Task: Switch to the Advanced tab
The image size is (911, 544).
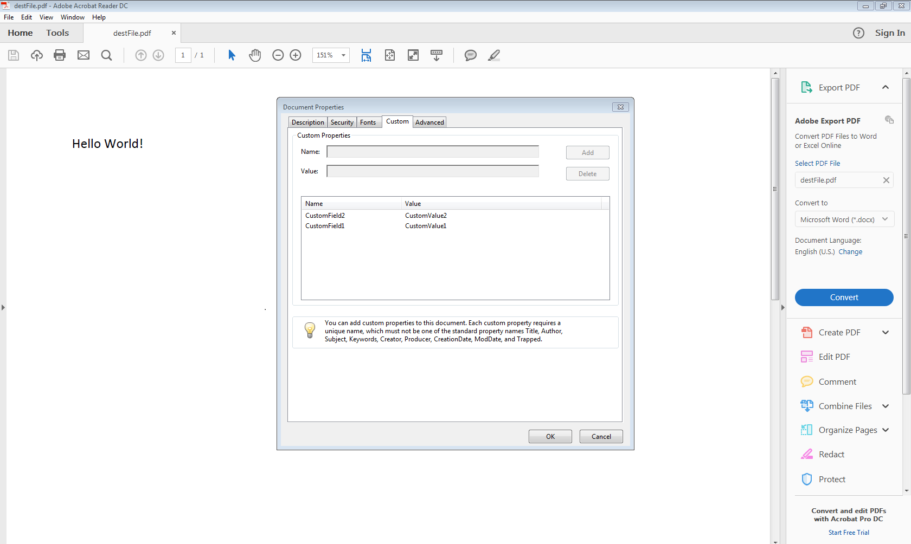Action: click(x=429, y=121)
